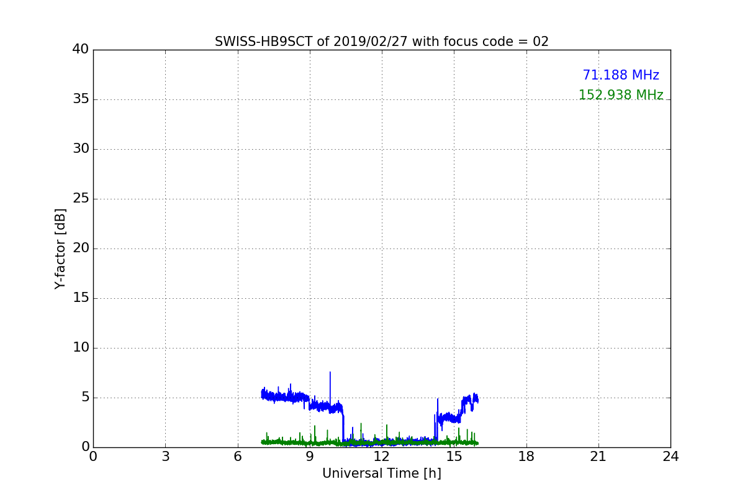Click the y-axis tick label 20
Viewport: 745px width, 497px height.
[80, 248]
